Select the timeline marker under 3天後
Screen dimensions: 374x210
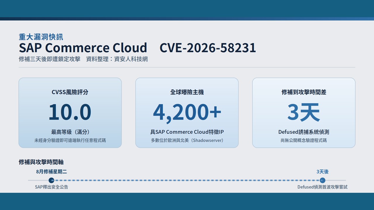[x=323, y=180]
